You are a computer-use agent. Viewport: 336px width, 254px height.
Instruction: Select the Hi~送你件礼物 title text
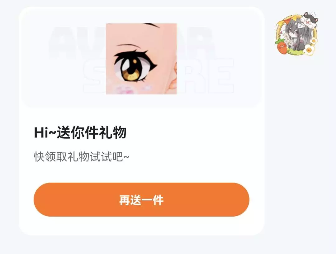click(x=80, y=132)
